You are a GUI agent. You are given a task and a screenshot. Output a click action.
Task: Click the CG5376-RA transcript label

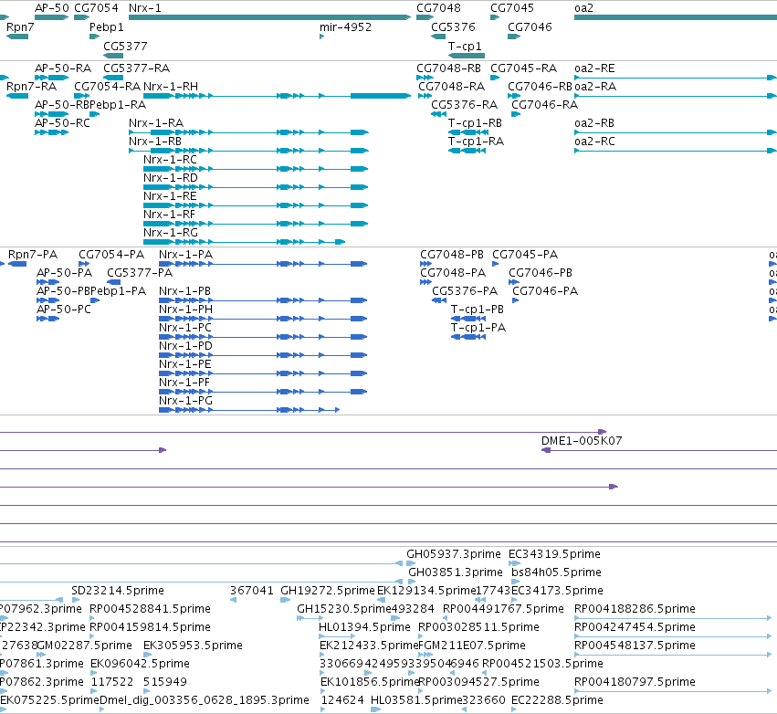465,105
